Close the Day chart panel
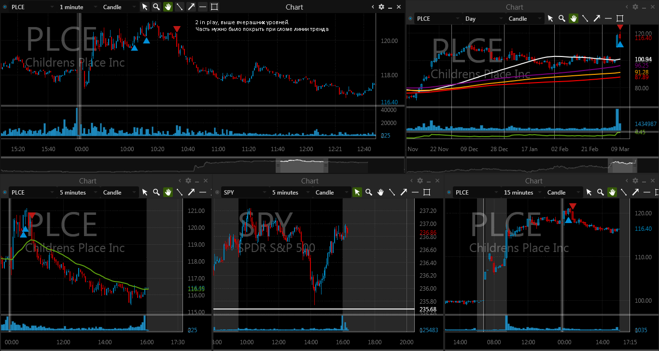The image size is (659, 351). [653, 7]
